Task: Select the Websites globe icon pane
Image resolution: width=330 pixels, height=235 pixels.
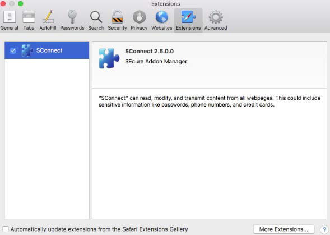Action: [161, 17]
